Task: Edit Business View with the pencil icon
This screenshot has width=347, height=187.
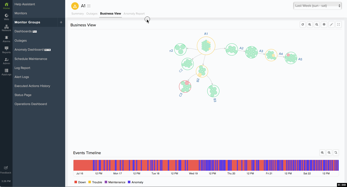Action: click(331, 25)
